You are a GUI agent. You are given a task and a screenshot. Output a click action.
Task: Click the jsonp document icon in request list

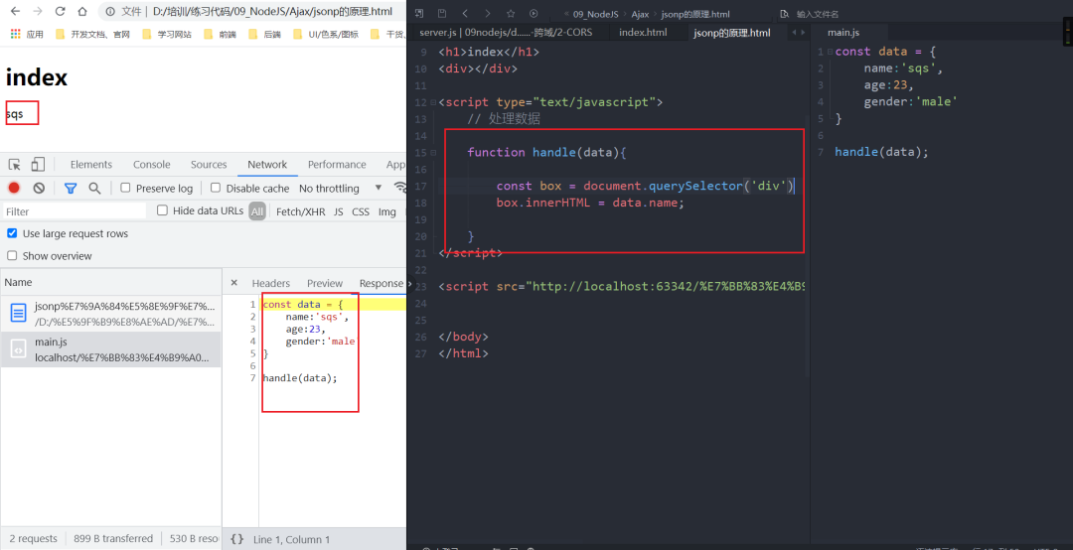tap(19, 314)
